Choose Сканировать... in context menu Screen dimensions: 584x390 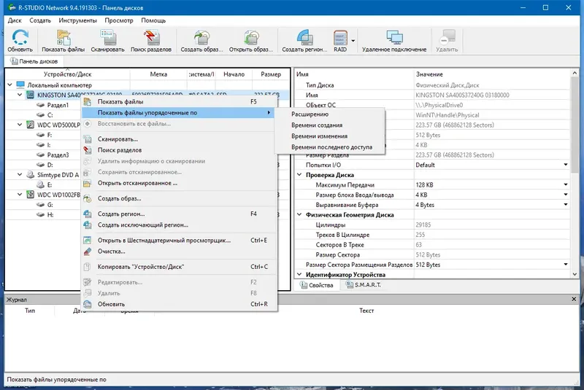pos(179,139)
